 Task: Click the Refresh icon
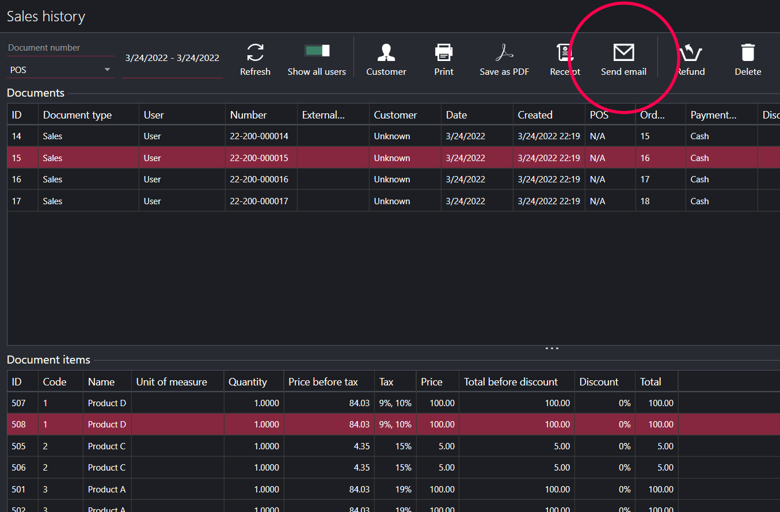(255, 53)
